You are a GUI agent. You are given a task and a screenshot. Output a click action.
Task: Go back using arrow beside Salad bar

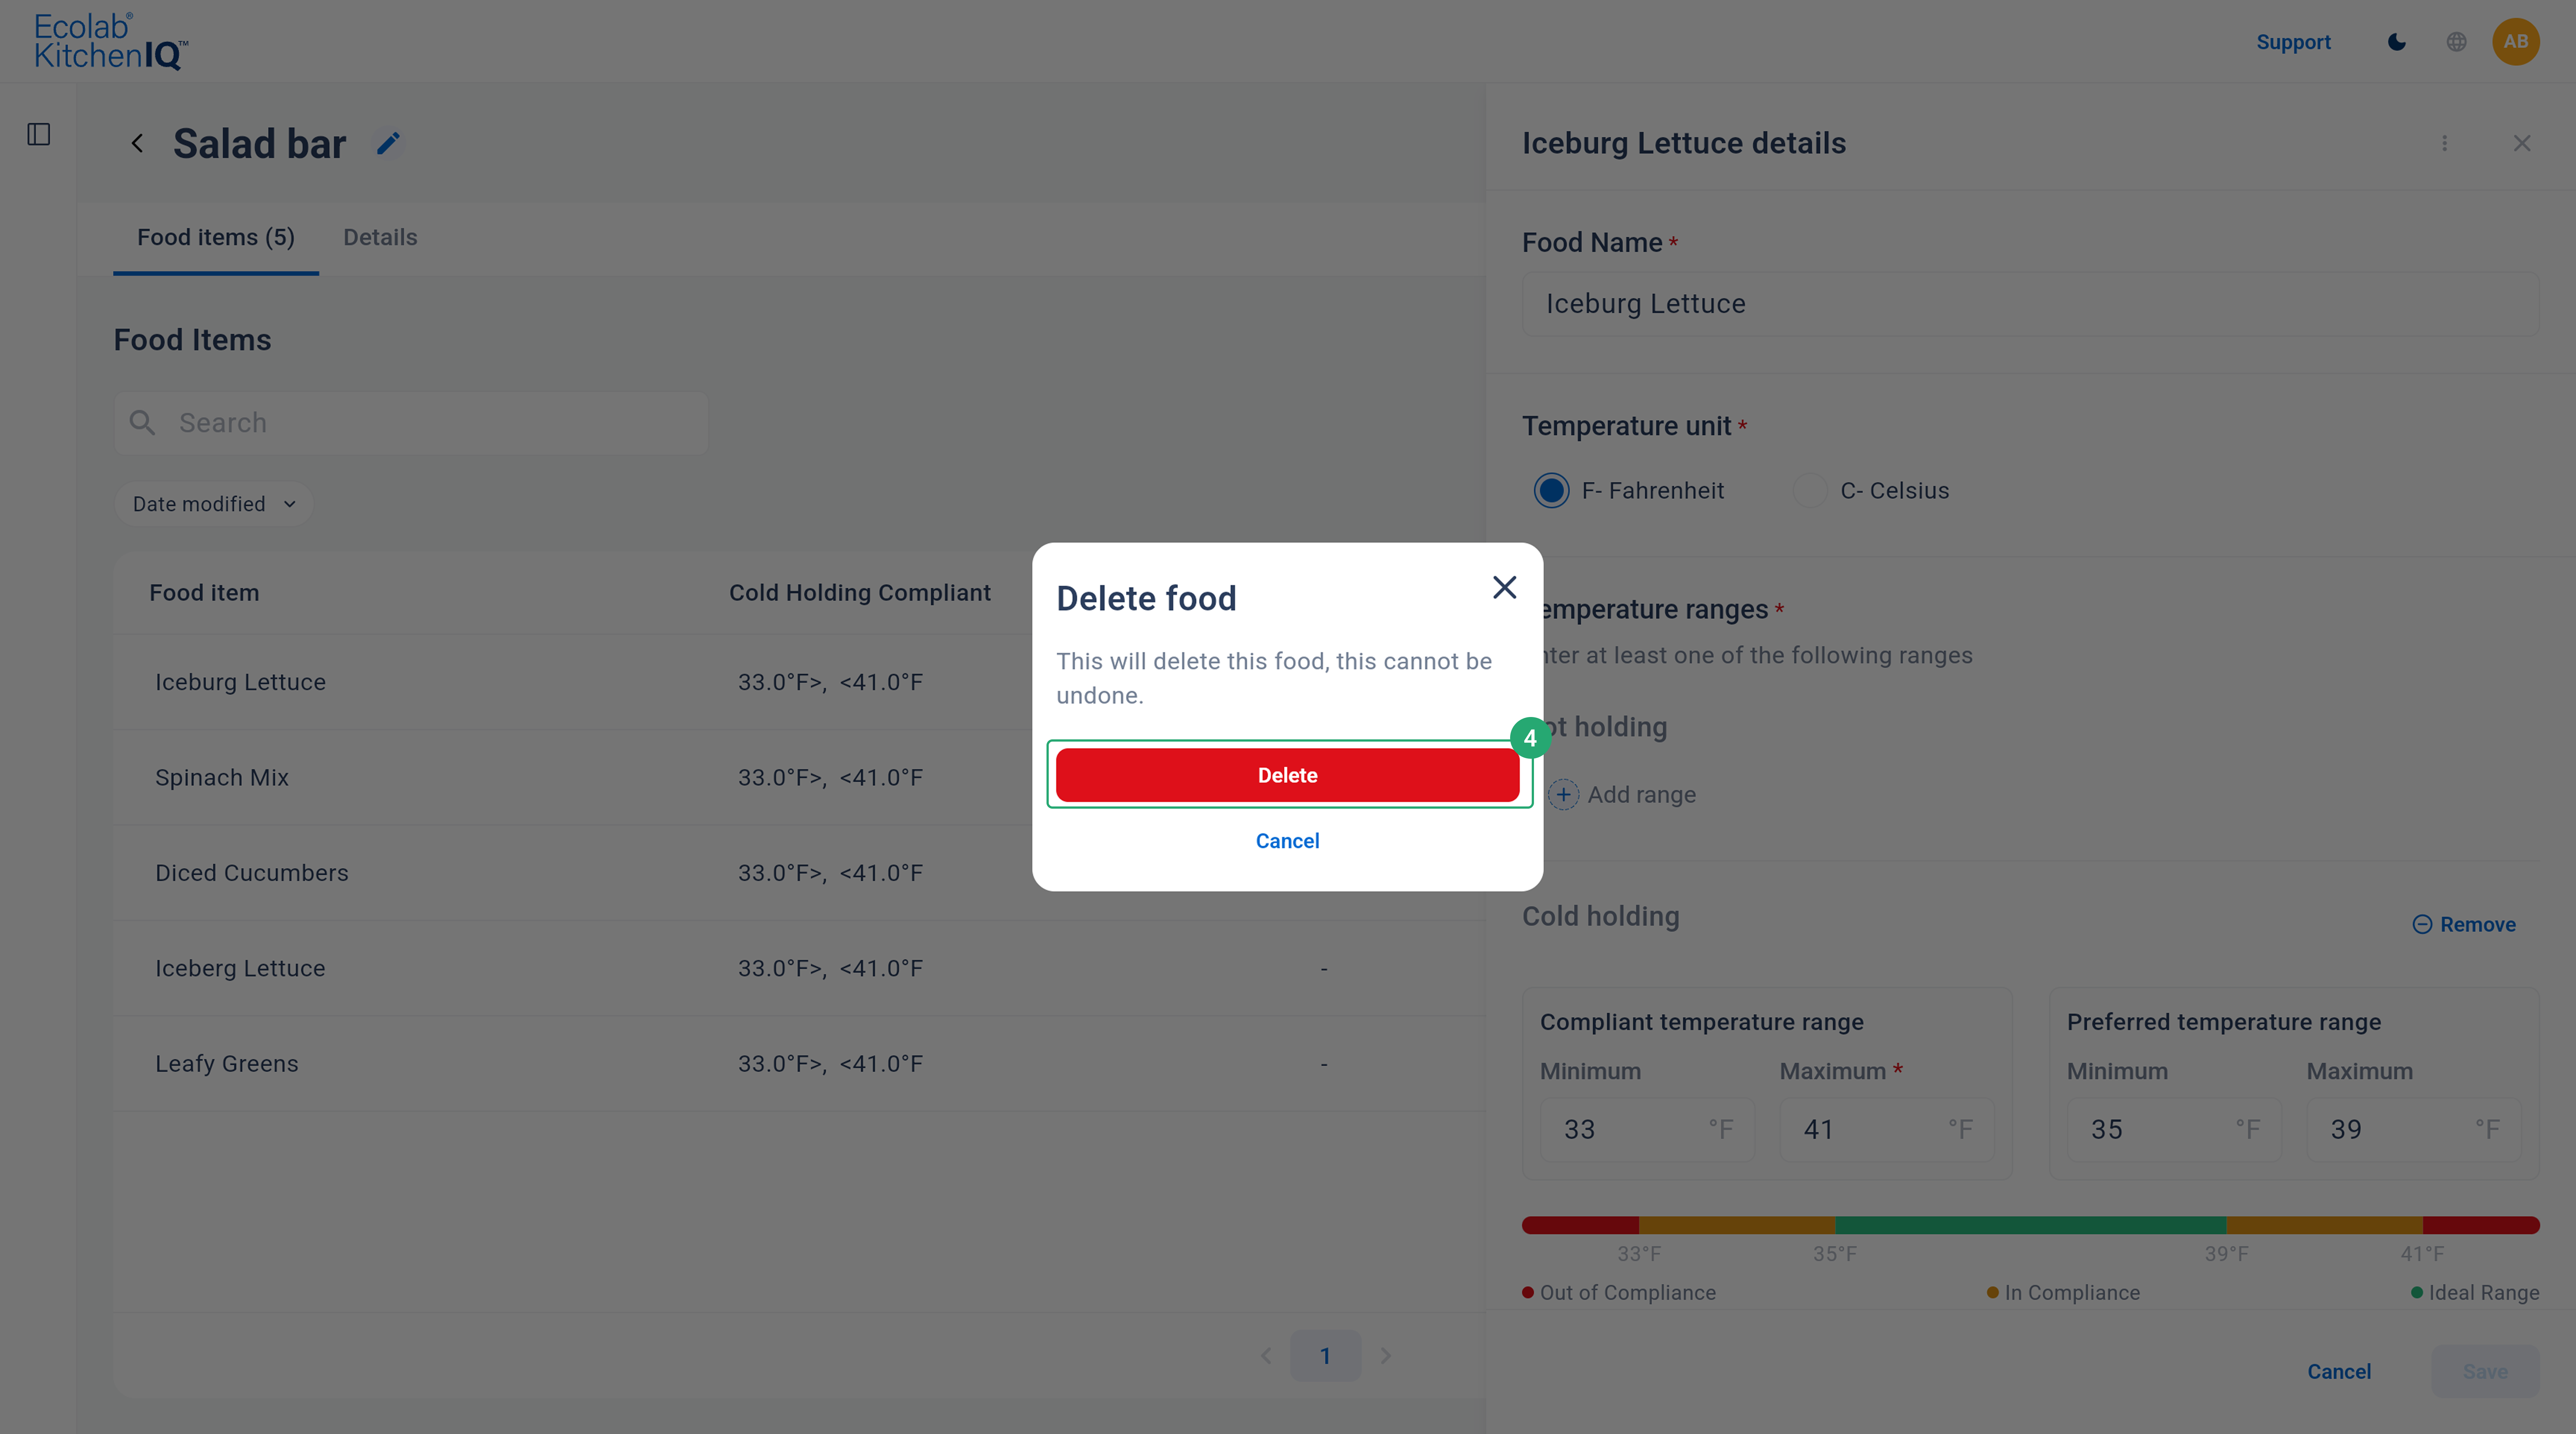pyautogui.click(x=138, y=144)
